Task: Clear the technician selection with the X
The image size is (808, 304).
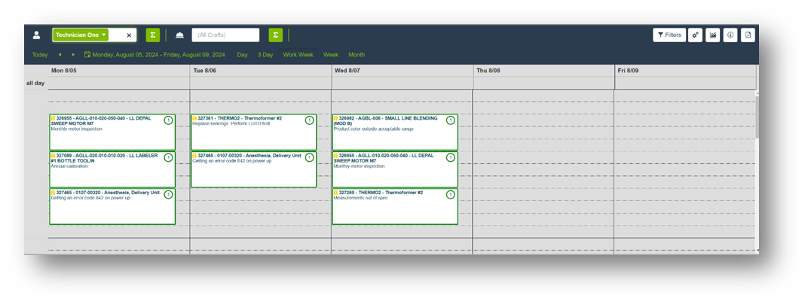Action: click(129, 35)
